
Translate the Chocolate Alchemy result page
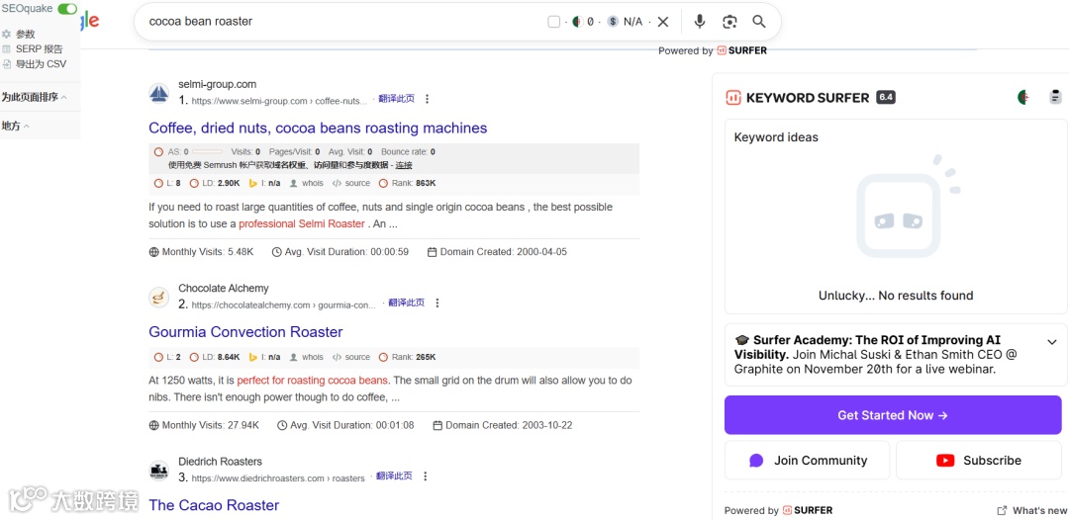[x=407, y=303]
